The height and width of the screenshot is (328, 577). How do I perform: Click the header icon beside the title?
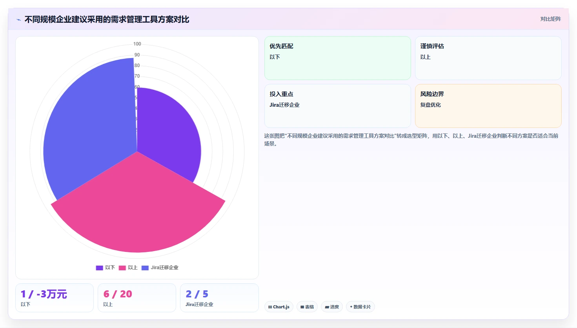coord(19,20)
